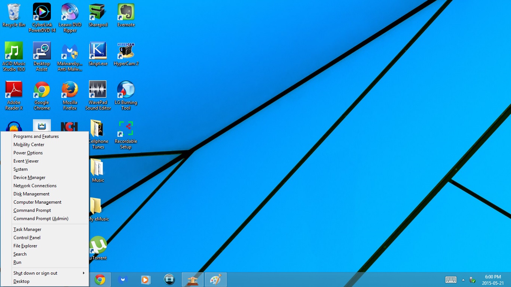
Task: Choose Computer Management menu entry
Action: click(45, 202)
